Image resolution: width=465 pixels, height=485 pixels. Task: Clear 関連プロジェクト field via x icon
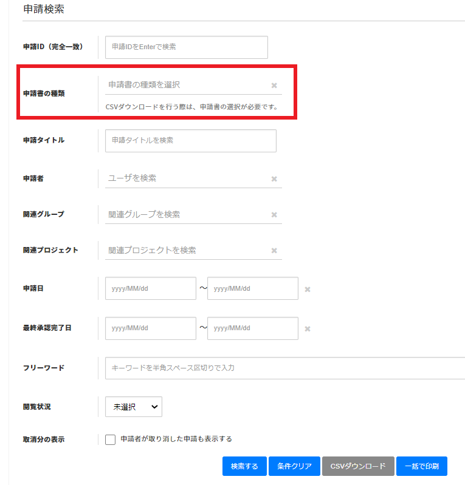274,251
